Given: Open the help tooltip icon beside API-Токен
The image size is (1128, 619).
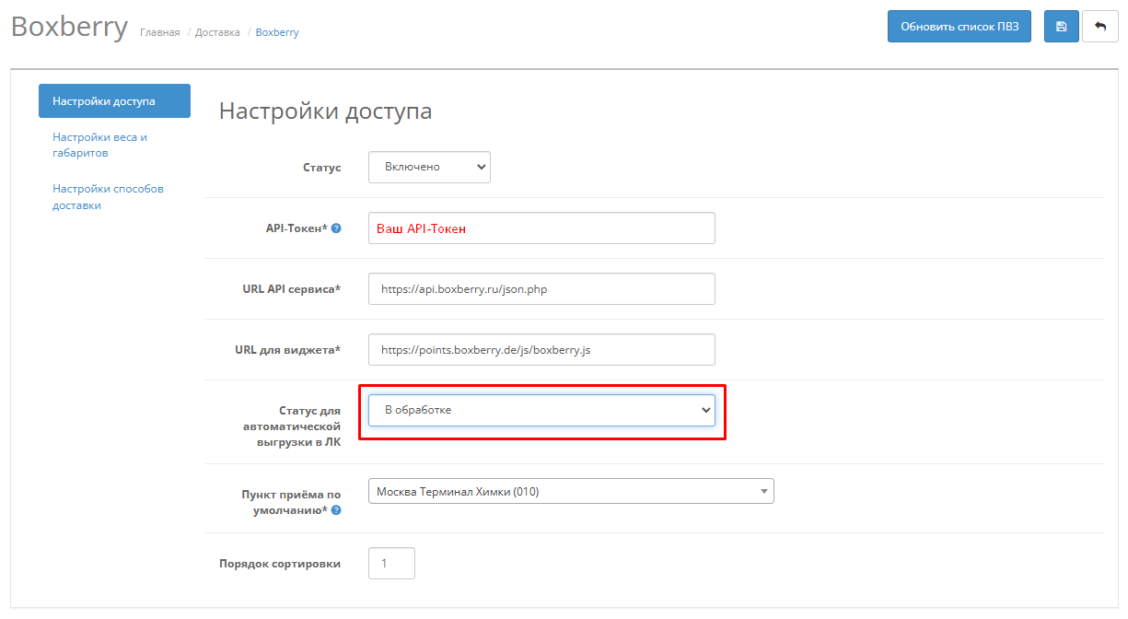Looking at the screenshot, I should 336,228.
